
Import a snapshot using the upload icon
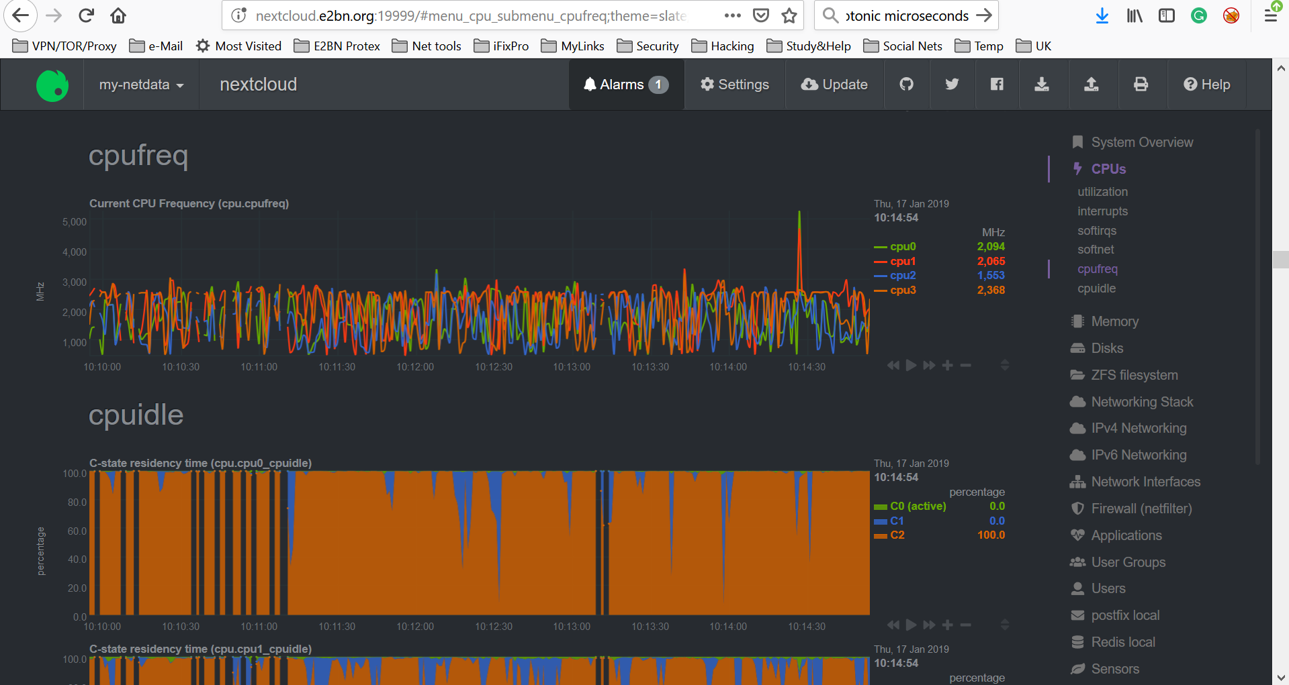coord(1092,85)
